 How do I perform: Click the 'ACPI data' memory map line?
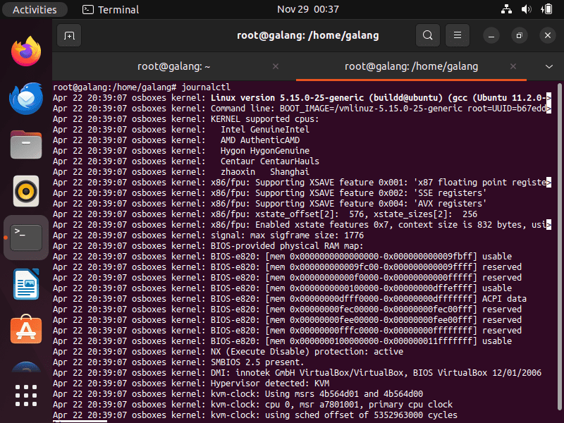click(290, 299)
